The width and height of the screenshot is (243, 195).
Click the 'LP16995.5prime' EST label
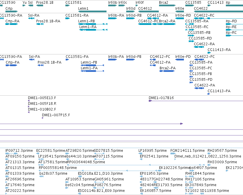(x=153, y=151)
